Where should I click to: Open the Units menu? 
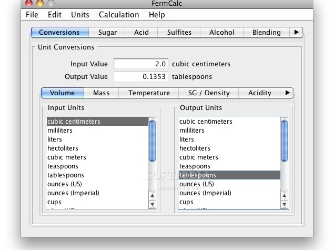click(80, 15)
